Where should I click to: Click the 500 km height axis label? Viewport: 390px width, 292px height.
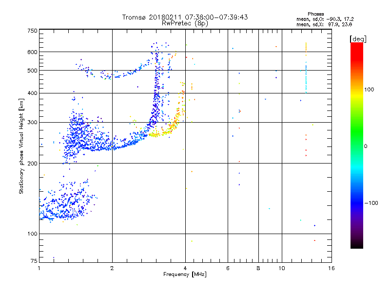tap(32, 71)
